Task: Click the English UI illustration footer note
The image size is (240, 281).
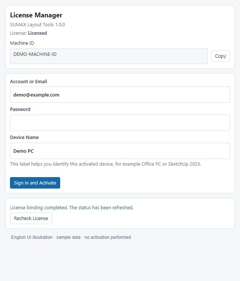Action: 32,237
